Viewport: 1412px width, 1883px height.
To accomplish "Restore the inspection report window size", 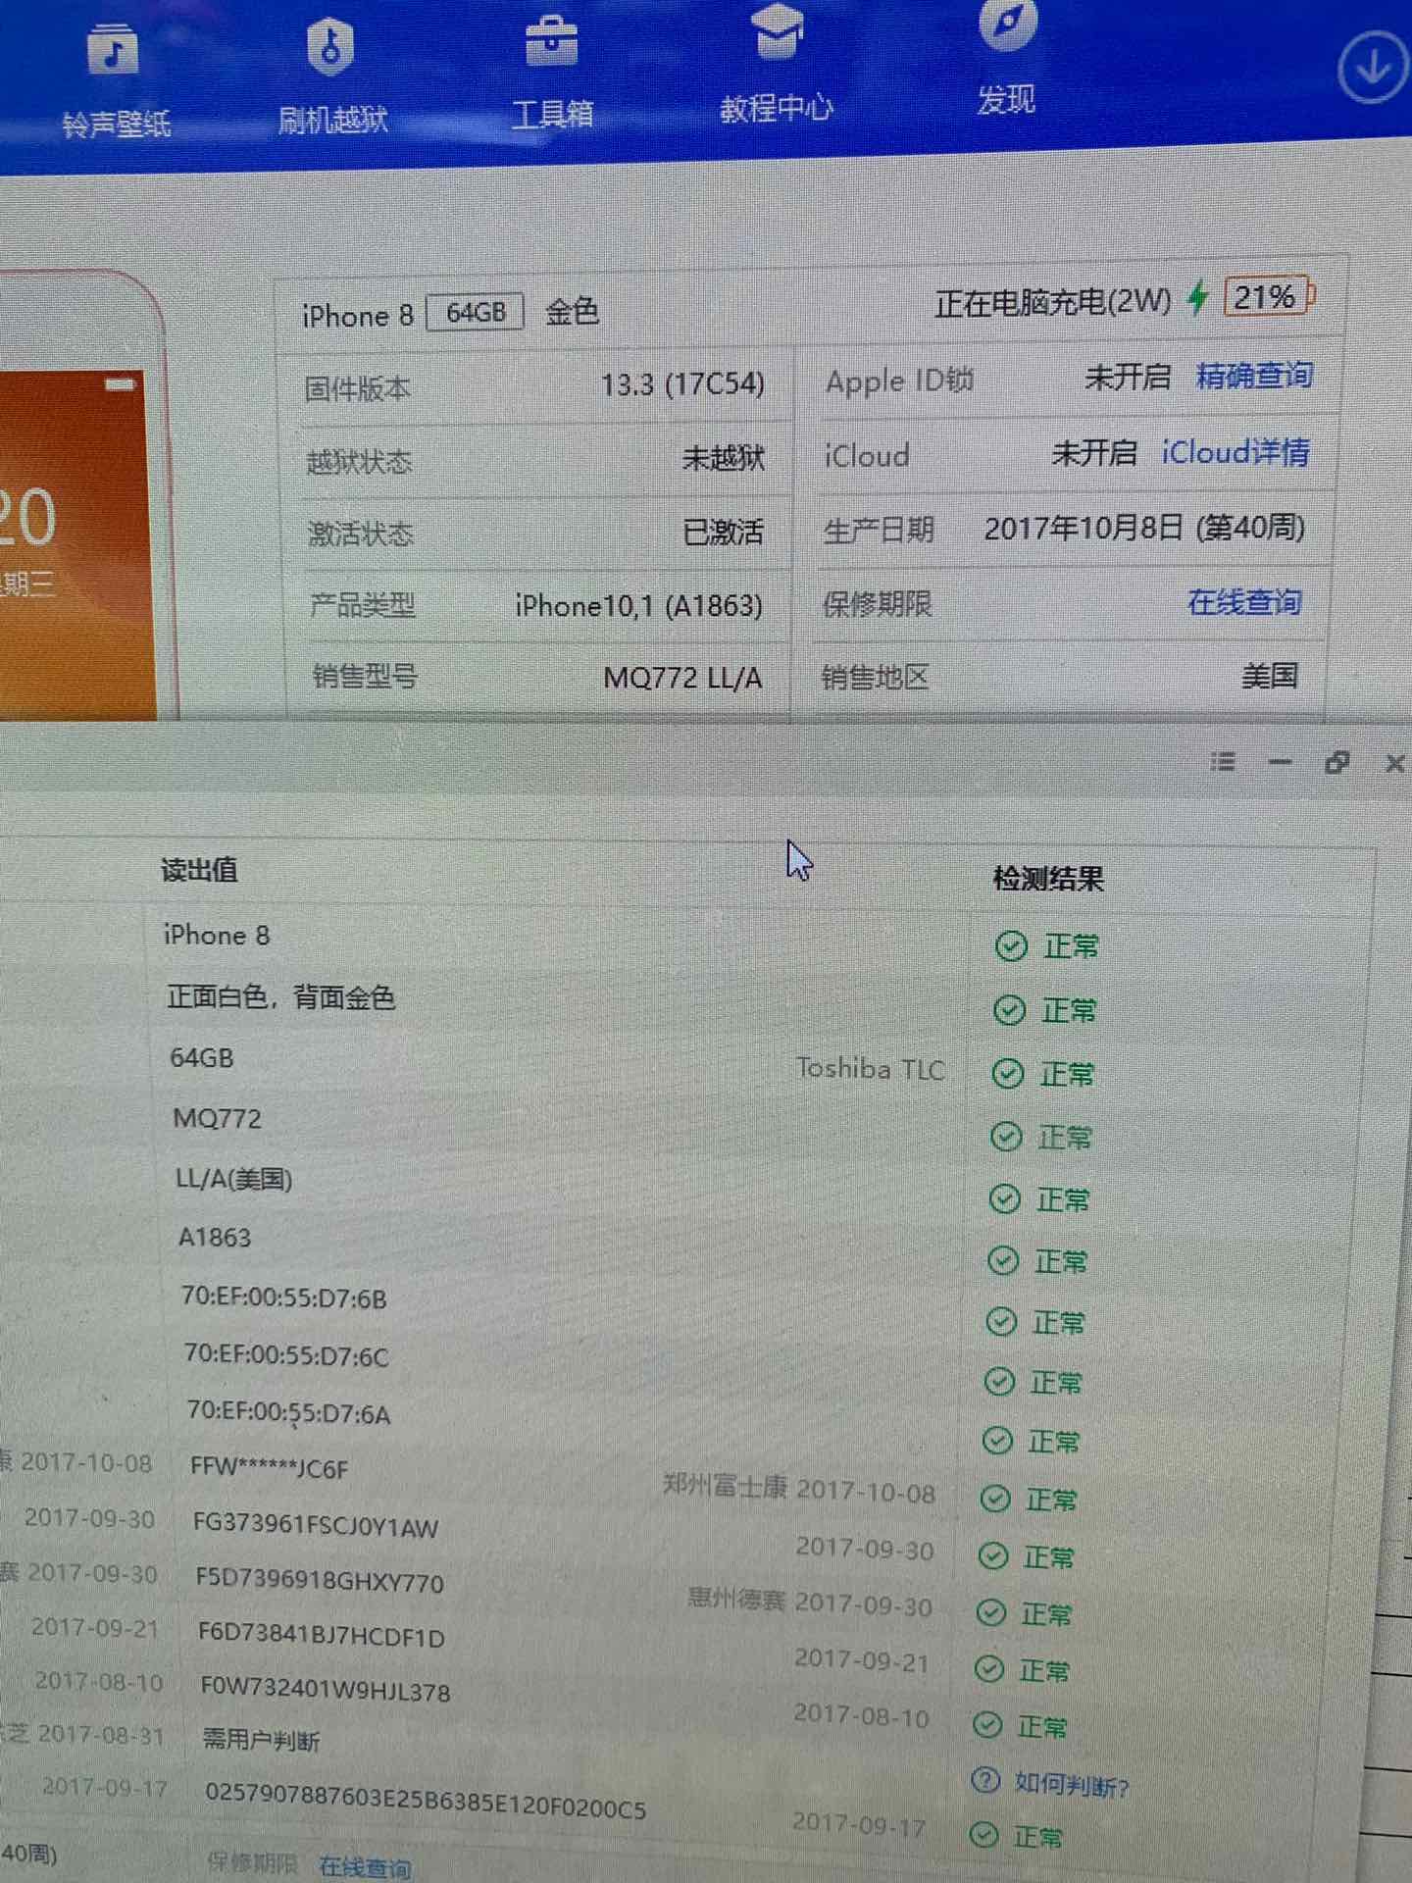I will (x=1336, y=762).
